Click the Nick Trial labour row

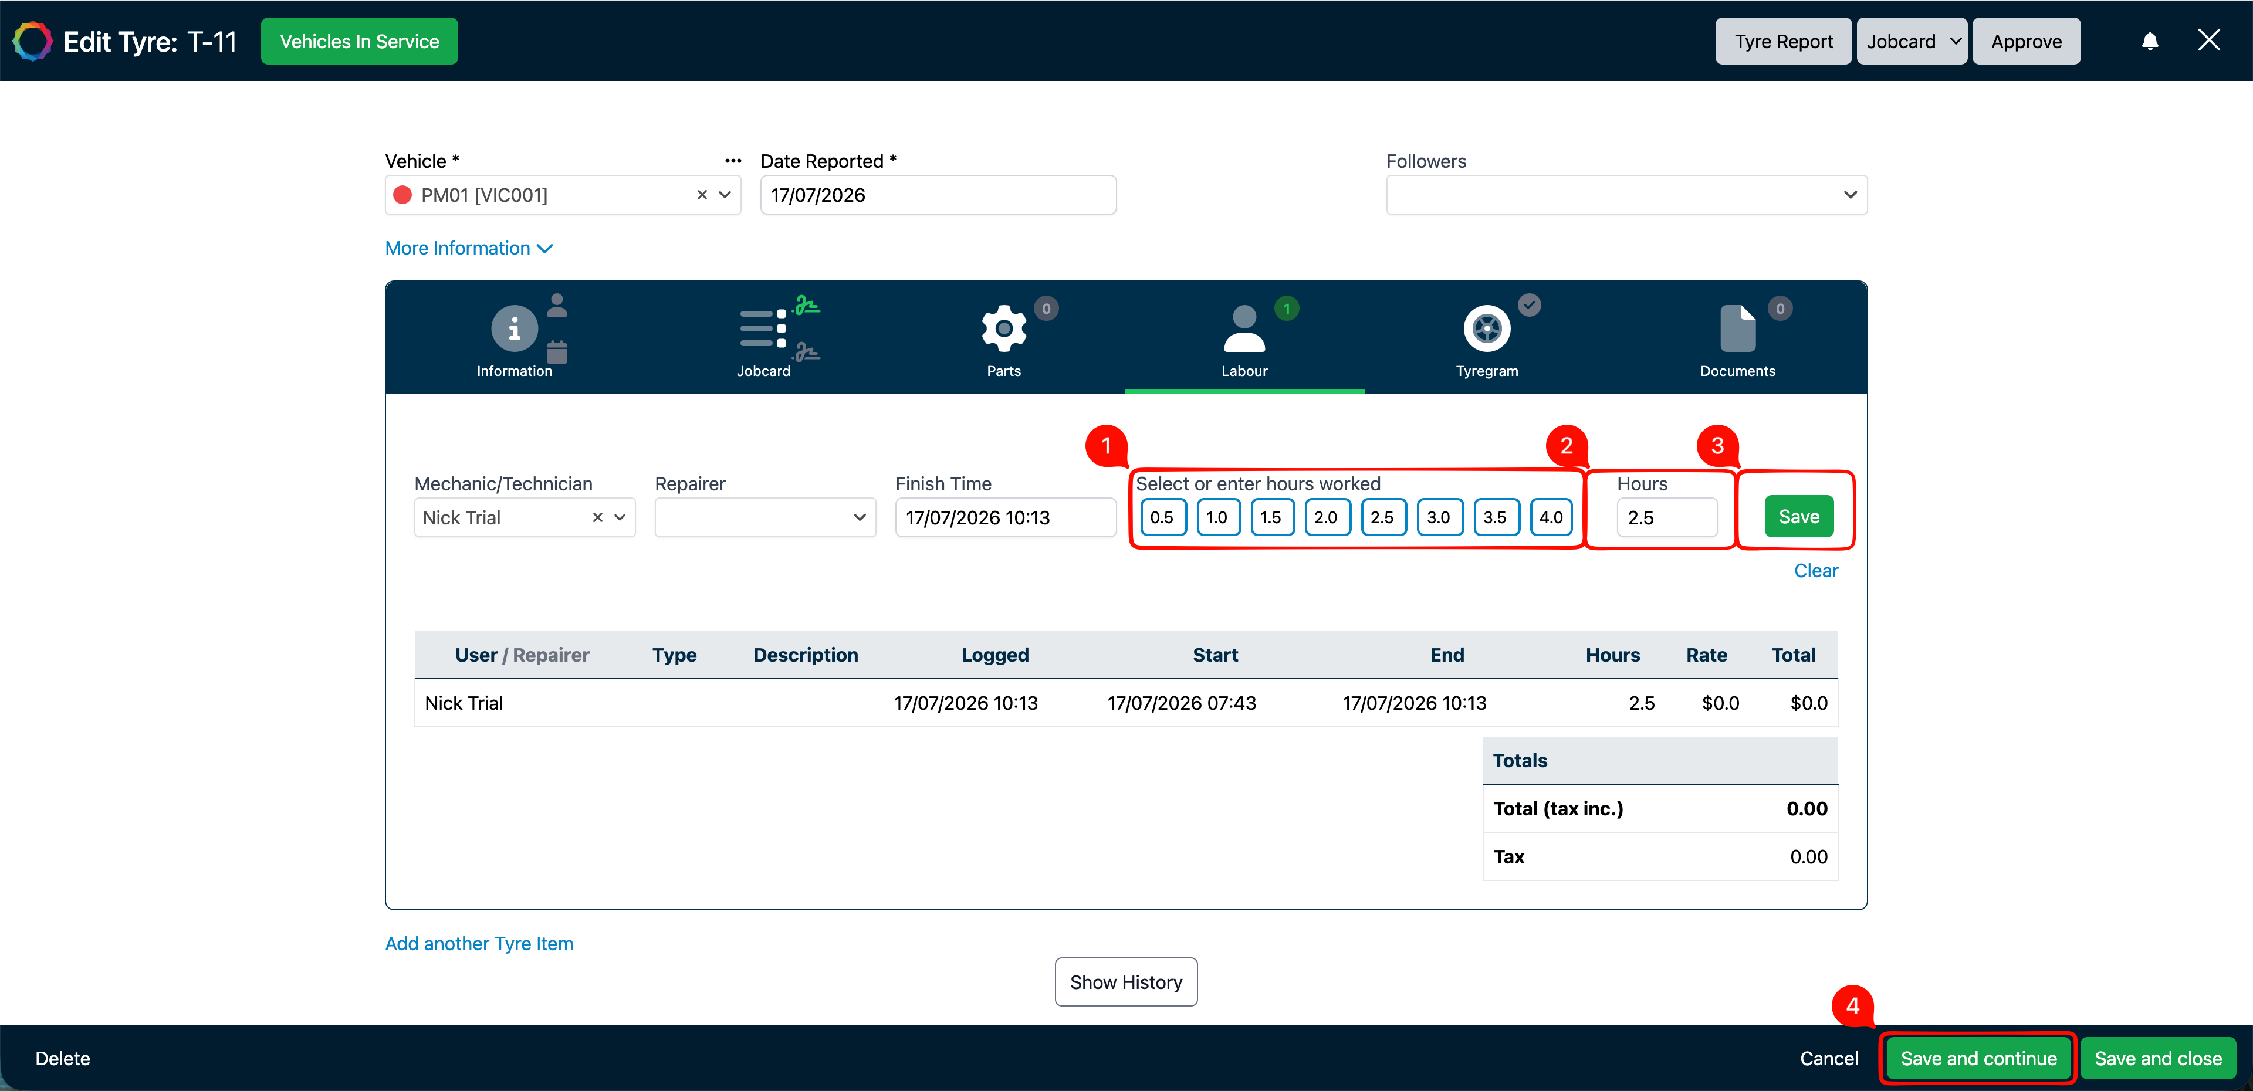point(1126,703)
